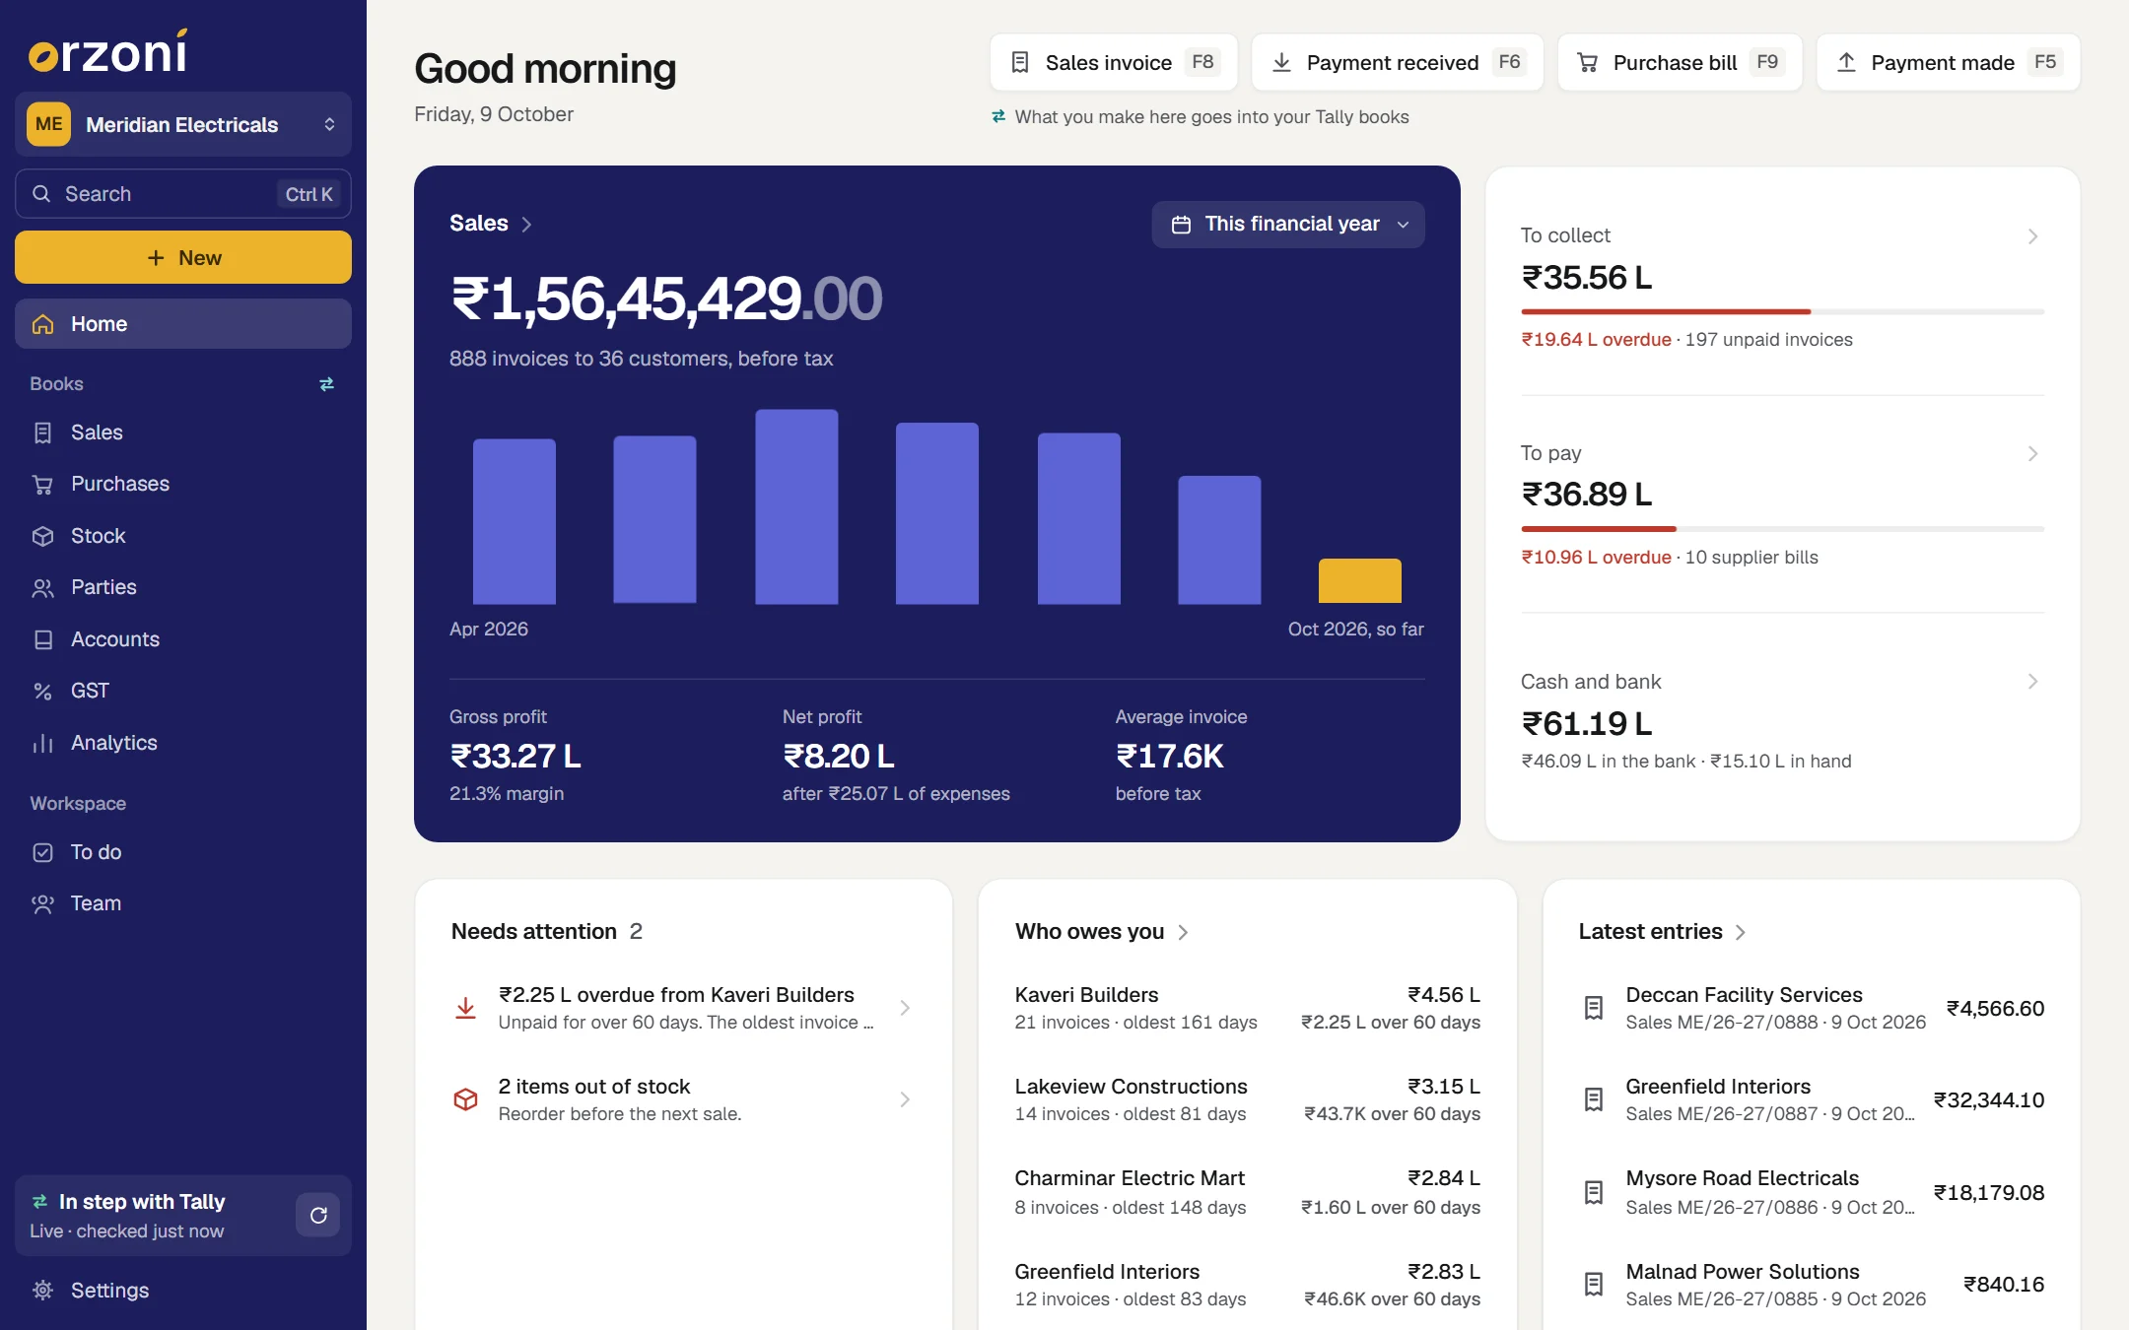Click the calendar icon in the period selector
The image size is (2129, 1330).
1181,225
